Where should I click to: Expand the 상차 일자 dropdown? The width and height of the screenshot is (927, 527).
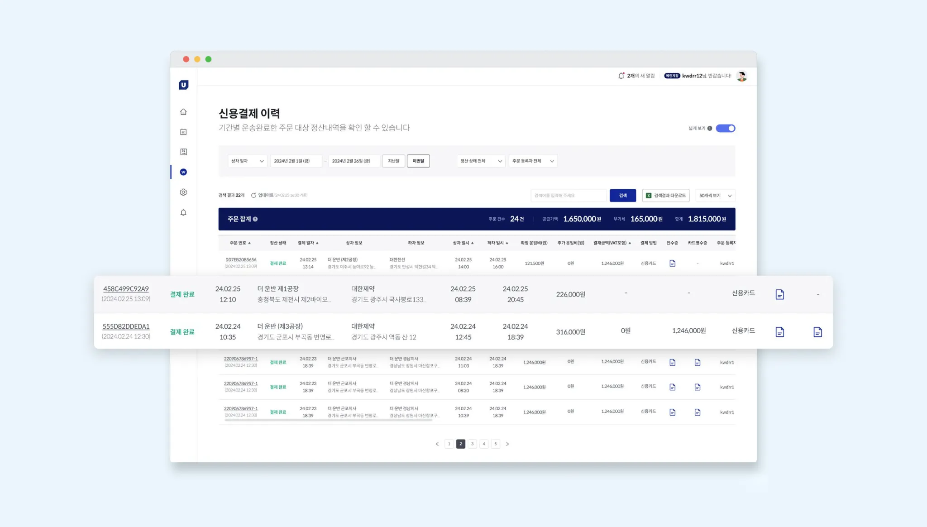coord(247,161)
